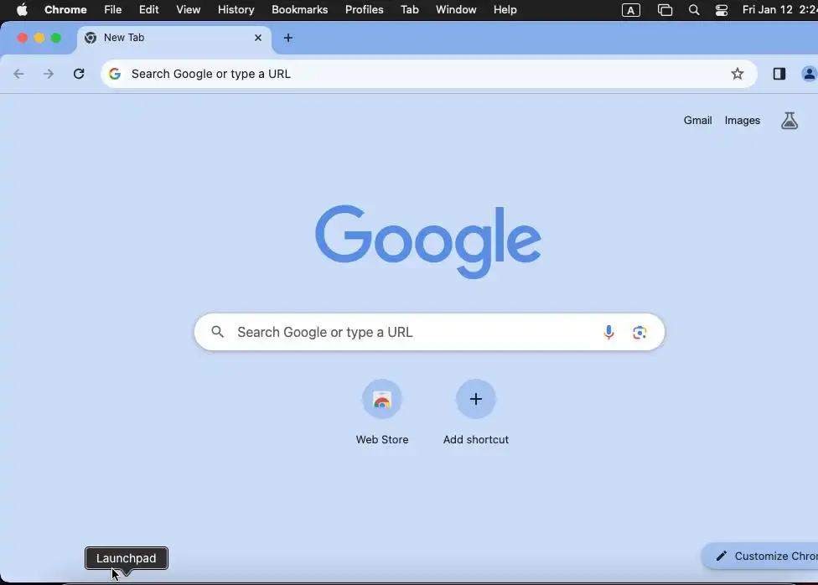Minimize the Chrome window
Screen dimensions: 818x585
[39, 38]
